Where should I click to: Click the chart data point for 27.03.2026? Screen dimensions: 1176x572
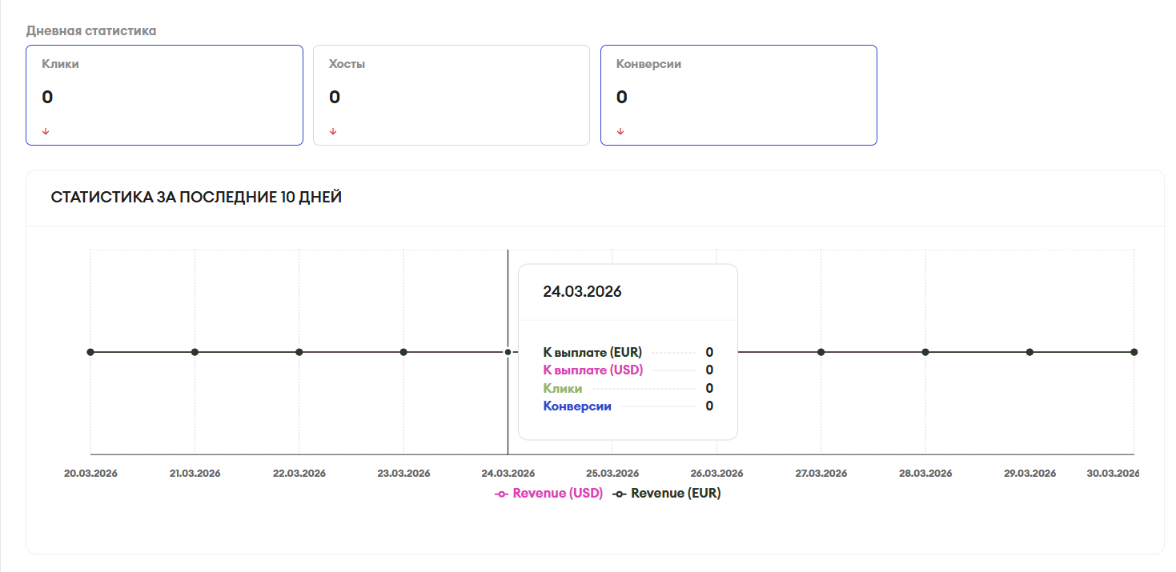821,352
